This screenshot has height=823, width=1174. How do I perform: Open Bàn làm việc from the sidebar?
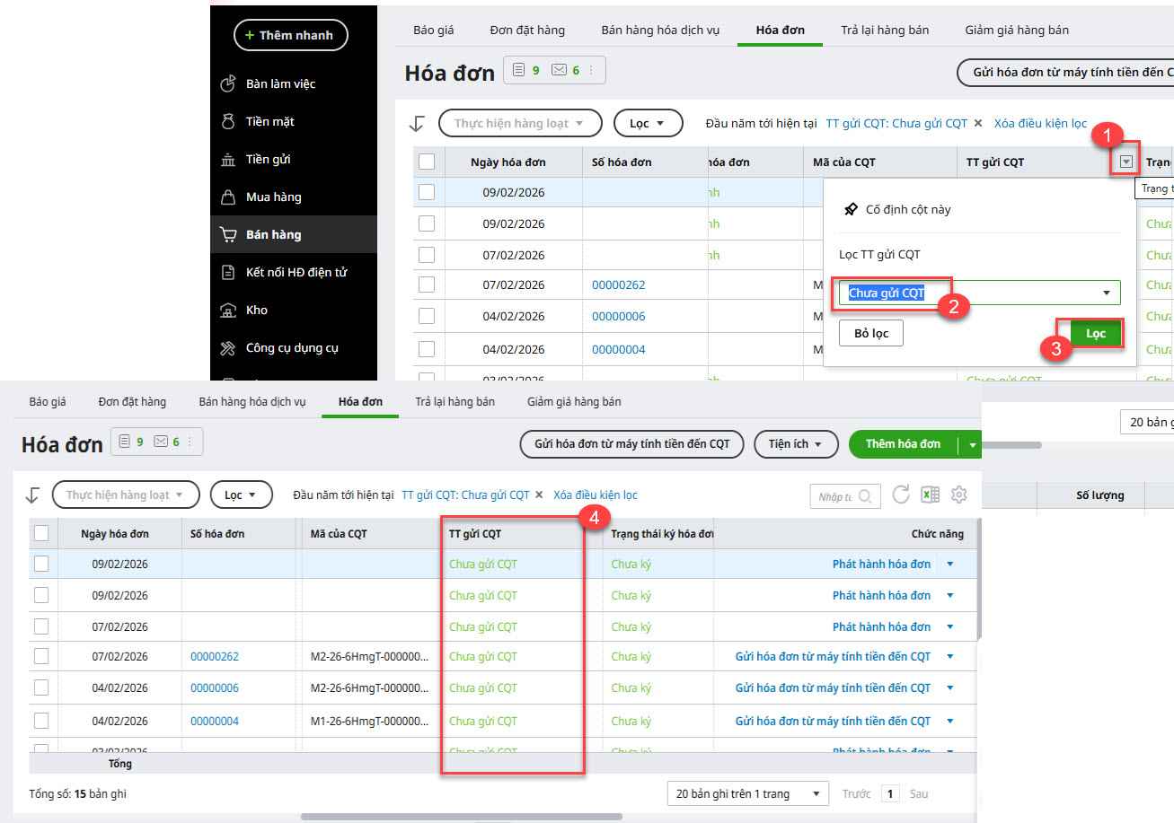[280, 83]
